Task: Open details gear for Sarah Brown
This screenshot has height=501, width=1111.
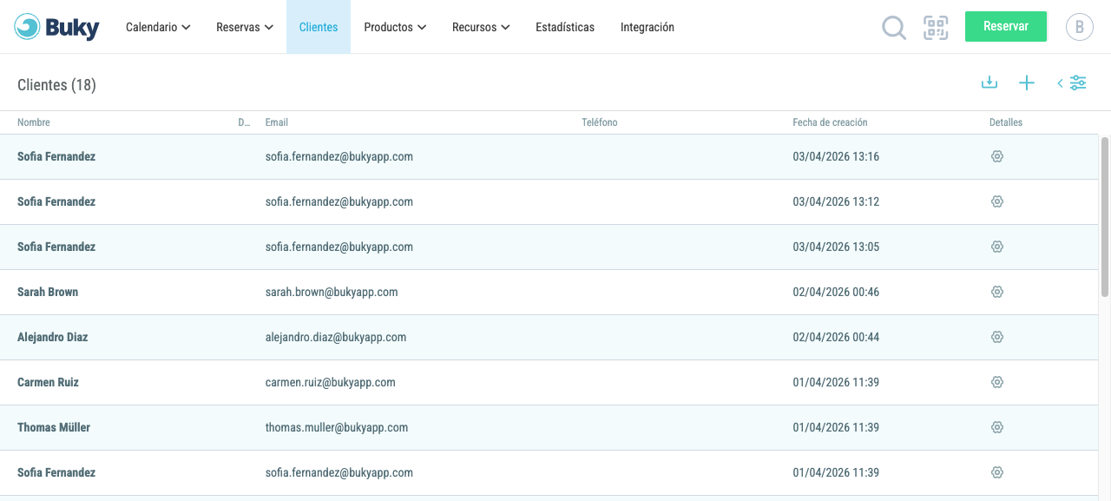Action: click(x=997, y=292)
